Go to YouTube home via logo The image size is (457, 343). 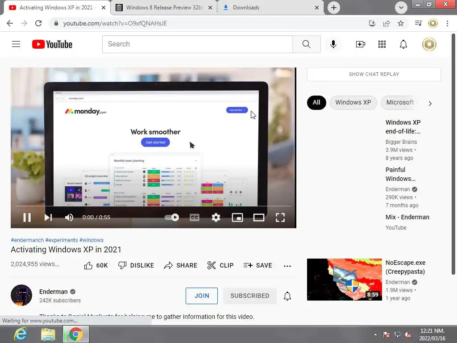pos(52,44)
